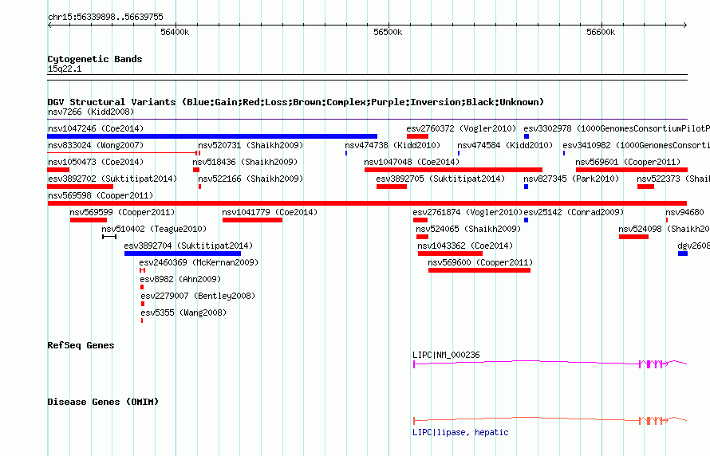Screen dimensions: 710x456
Task: Click nsv569599 (Cooper2011) red bar
Action: (x=89, y=220)
